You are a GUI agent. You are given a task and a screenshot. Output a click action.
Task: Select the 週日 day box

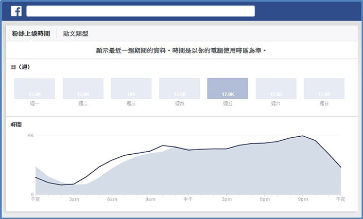(x=324, y=88)
